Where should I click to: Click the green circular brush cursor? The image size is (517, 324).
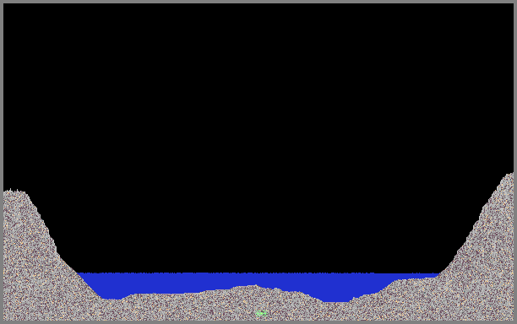tap(261, 313)
